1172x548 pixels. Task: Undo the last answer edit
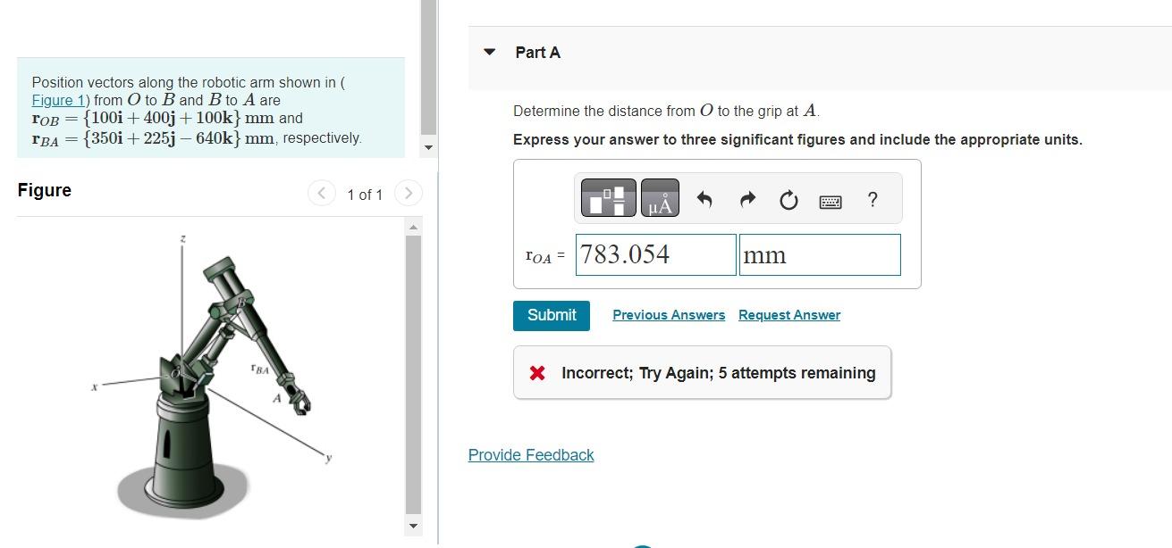(705, 199)
